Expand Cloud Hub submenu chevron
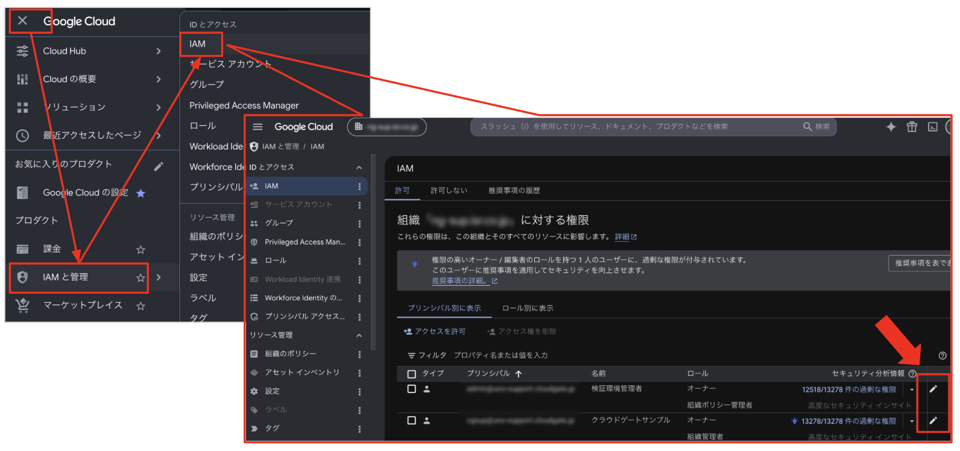 click(x=159, y=51)
